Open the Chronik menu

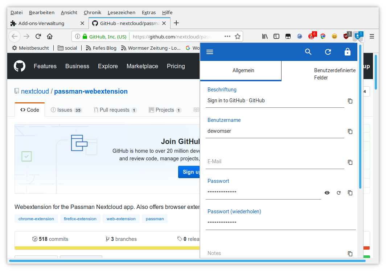[92, 13]
